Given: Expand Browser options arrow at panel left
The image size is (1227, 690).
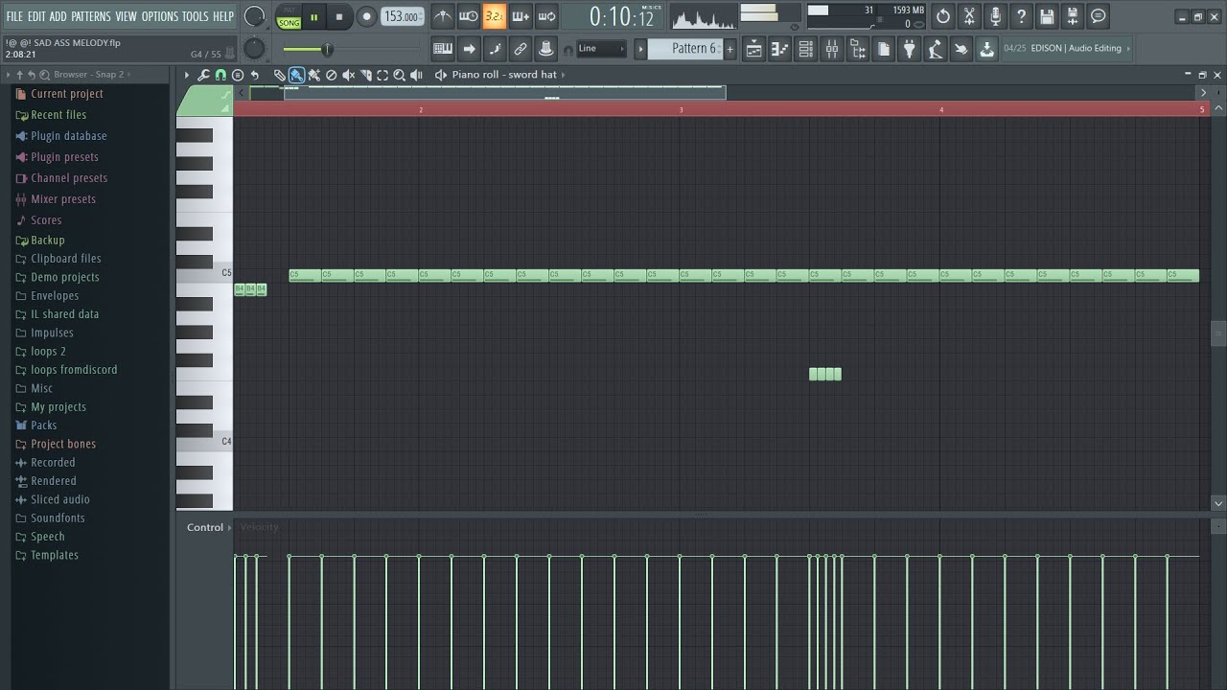Looking at the screenshot, I should click(9, 75).
